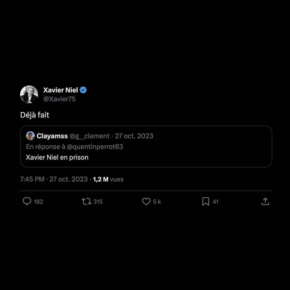The height and width of the screenshot is (290, 290).
Task: Click the 'Déjà fait' tweet text
Action: click(34, 115)
